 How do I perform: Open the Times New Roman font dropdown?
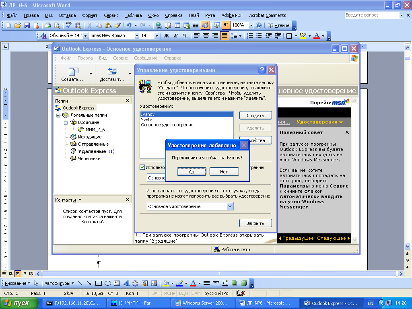(137, 36)
